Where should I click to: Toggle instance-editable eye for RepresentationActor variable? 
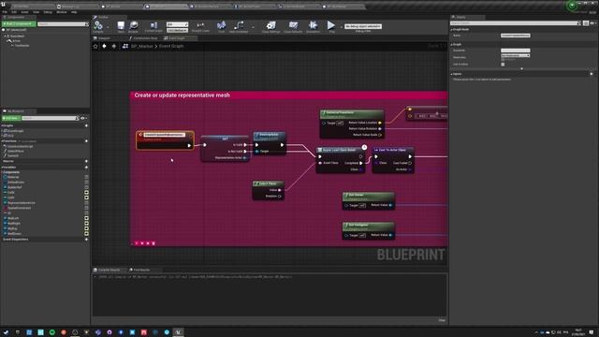(x=86, y=203)
